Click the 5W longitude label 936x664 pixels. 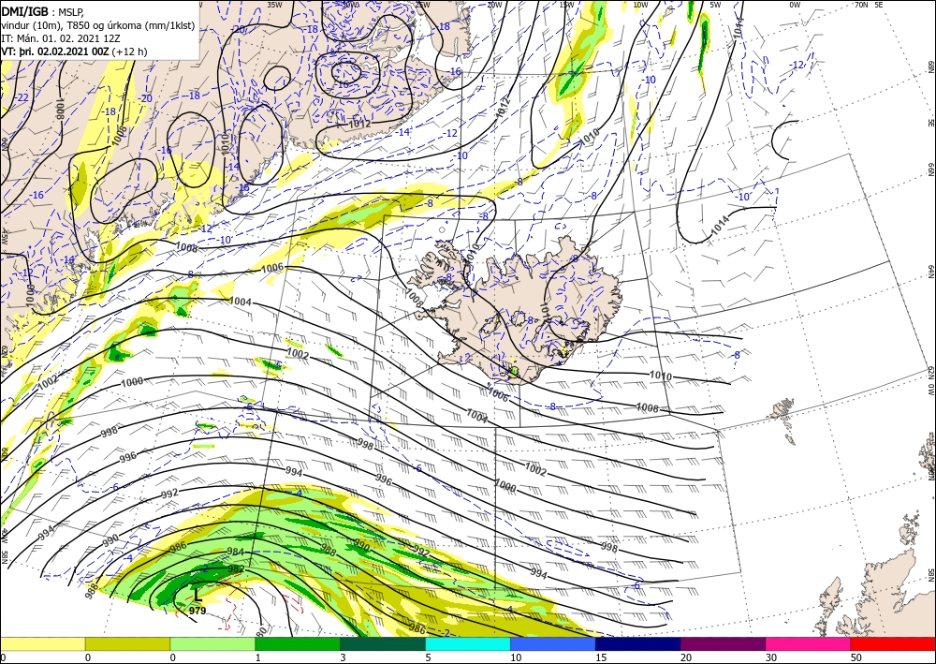click(x=715, y=5)
